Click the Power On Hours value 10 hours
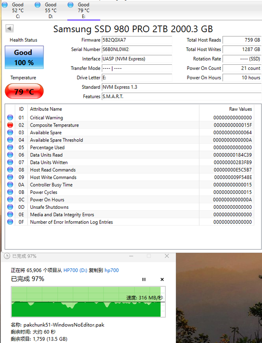The height and width of the screenshot is (343, 262). 242,78
